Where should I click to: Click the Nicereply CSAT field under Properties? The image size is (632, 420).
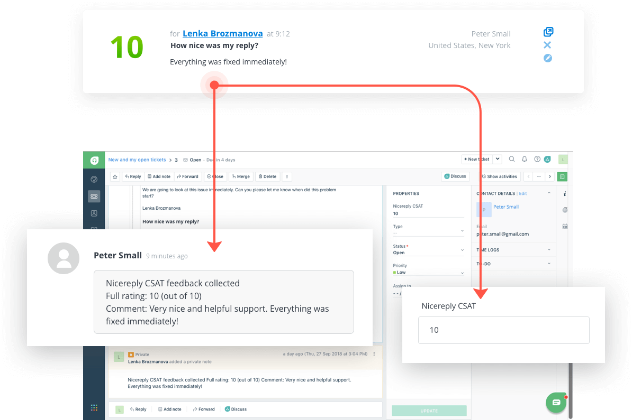pos(428,213)
